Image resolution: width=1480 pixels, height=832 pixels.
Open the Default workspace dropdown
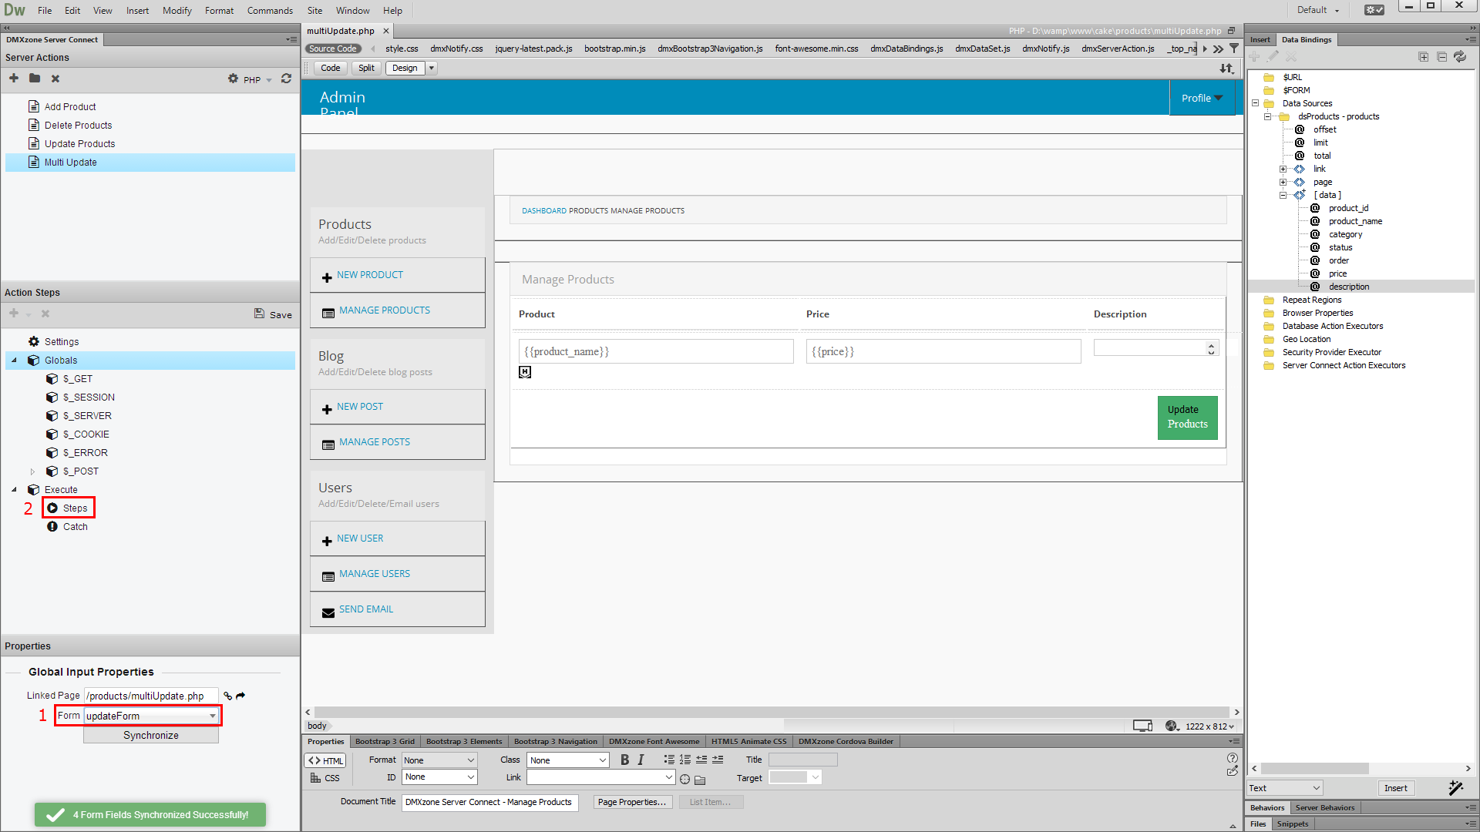(1319, 10)
